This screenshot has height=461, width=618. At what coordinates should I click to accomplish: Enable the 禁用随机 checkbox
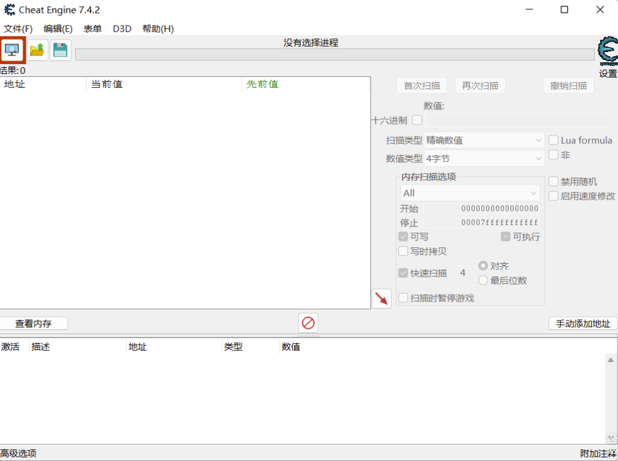(553, 181)
